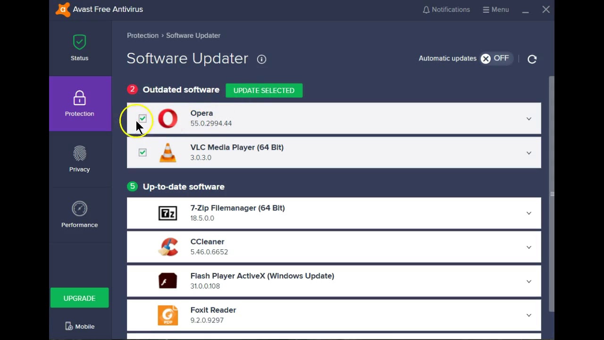The image size is (604, 340).
Task: Show Software Updater info icon
Action: pos(261,59)
